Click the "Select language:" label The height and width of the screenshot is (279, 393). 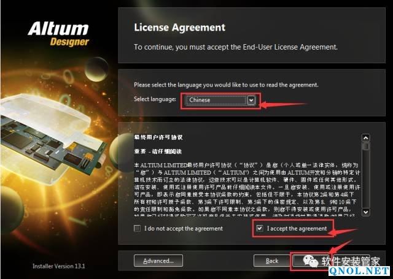[x=155, y=99]
